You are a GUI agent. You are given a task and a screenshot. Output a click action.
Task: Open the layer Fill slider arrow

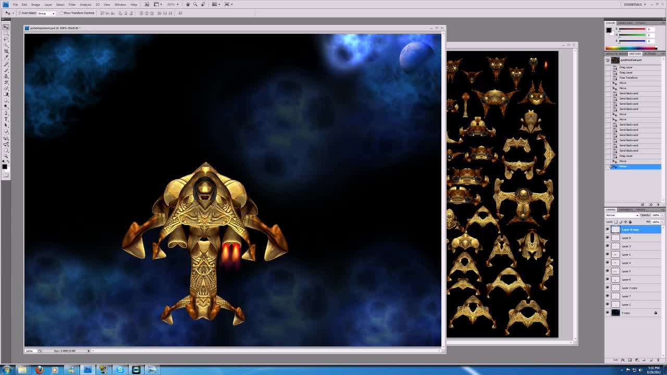[x=662, y=222]
